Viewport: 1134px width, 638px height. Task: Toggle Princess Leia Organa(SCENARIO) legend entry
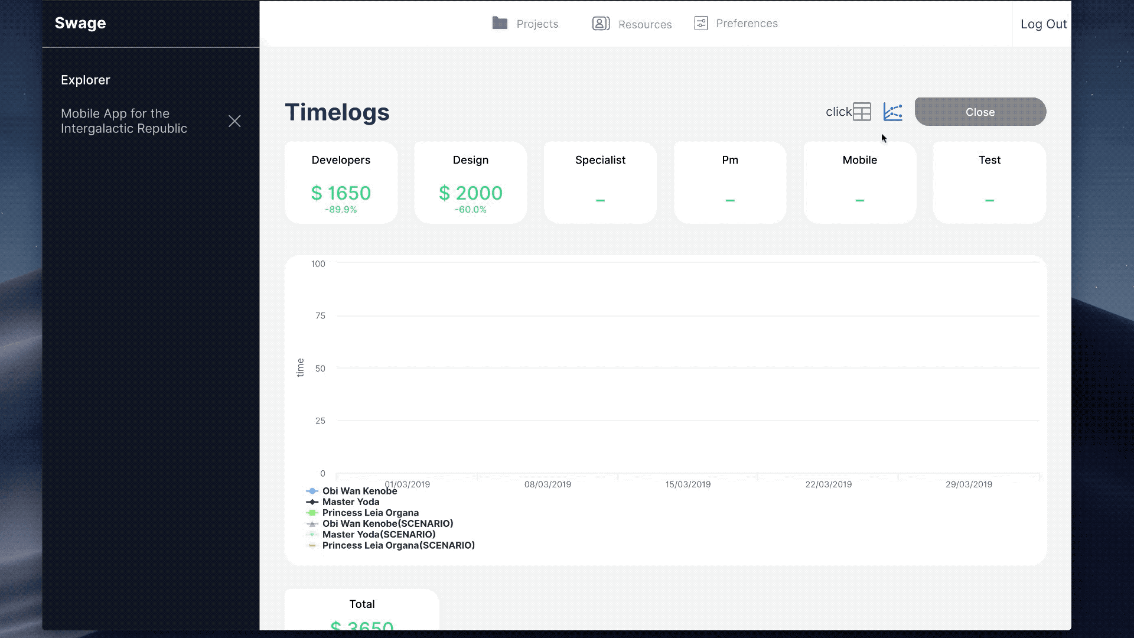click(x=398, y=545)
